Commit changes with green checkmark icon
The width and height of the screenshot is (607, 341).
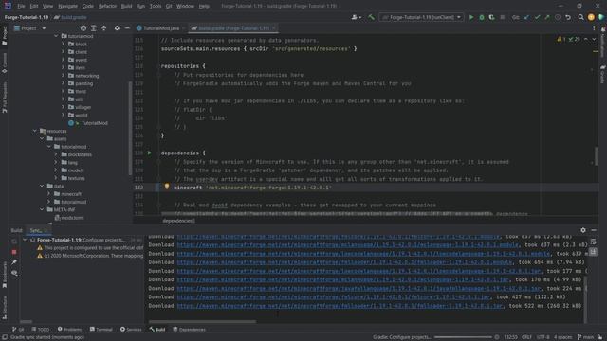(537, 17)
